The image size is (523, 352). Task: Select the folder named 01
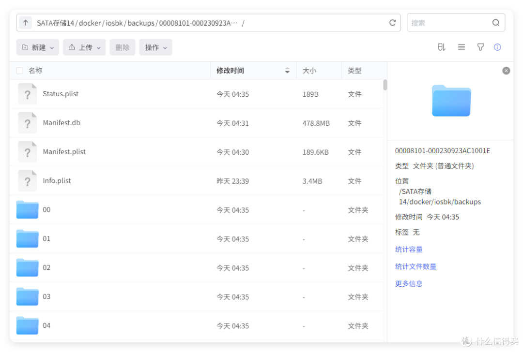pyautogui.click(x=46, y=239)
